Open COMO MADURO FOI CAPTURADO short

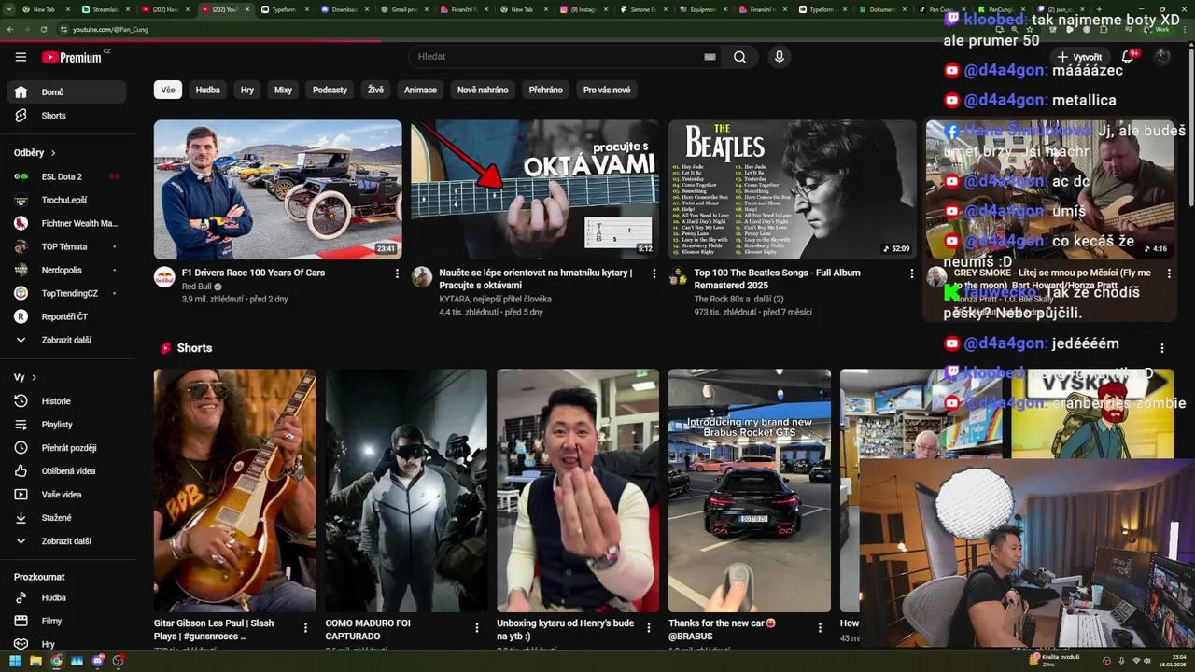(x=406, y=491)
